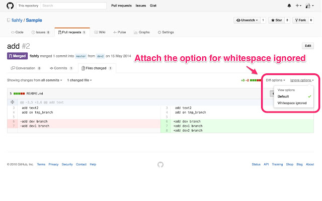Open Issues in top navigation

click(x=141, y=6)
